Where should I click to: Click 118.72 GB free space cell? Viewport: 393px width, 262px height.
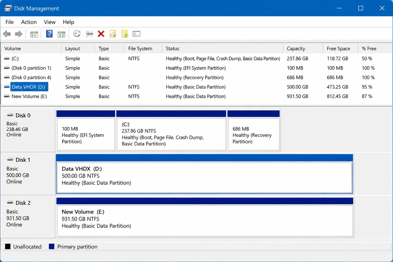[x=337, y=59]
